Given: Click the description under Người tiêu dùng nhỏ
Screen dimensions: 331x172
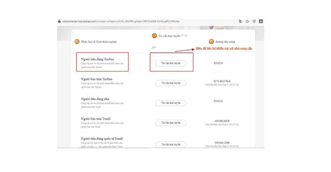Looking at the screenshot, I should tap(102, 105).
